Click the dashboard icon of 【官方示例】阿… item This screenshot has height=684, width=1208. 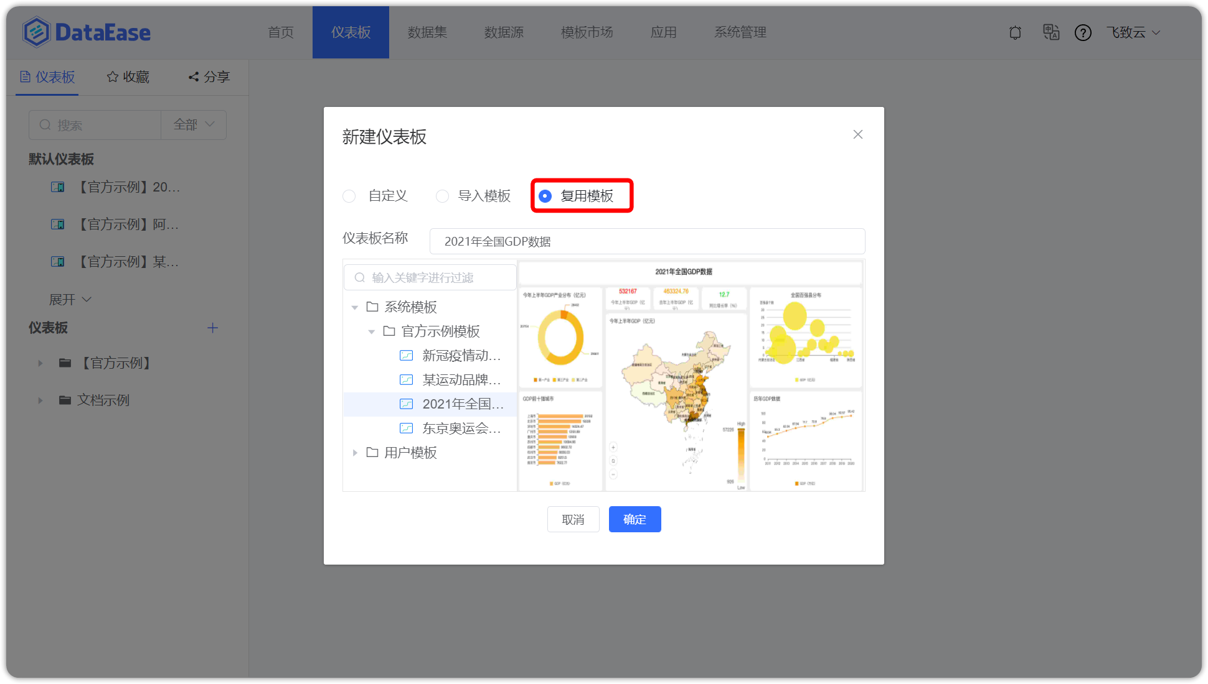pos(58,224)
